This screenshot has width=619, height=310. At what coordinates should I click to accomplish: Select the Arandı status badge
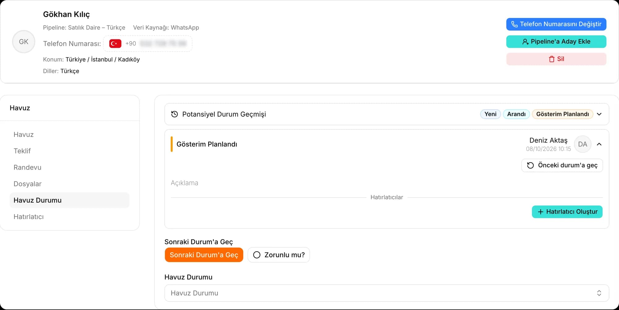(516, 114)
